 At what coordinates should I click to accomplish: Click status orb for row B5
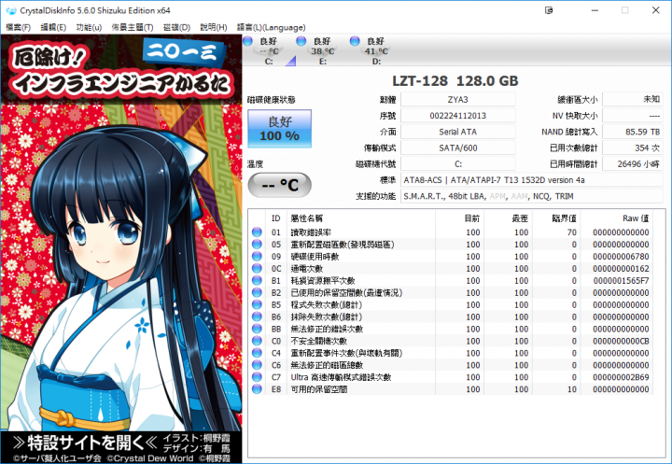tap(258, 304)
